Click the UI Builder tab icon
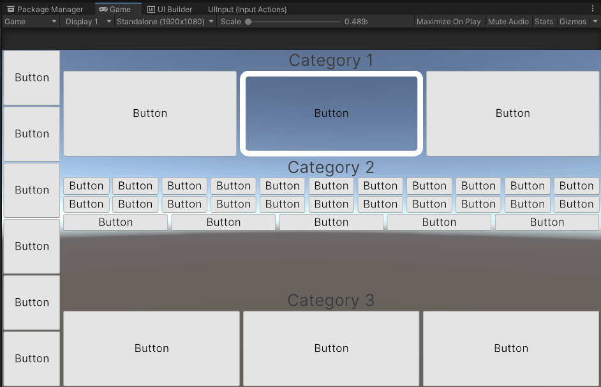601x387 pixels. click(x=152, y=9)
